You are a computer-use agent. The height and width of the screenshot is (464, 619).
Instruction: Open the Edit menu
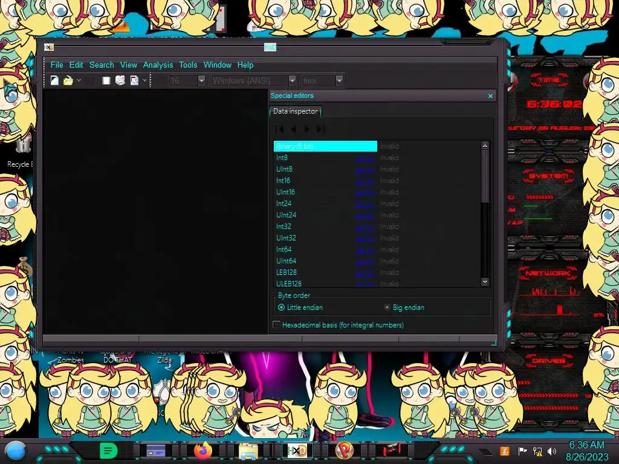(76, 65)
